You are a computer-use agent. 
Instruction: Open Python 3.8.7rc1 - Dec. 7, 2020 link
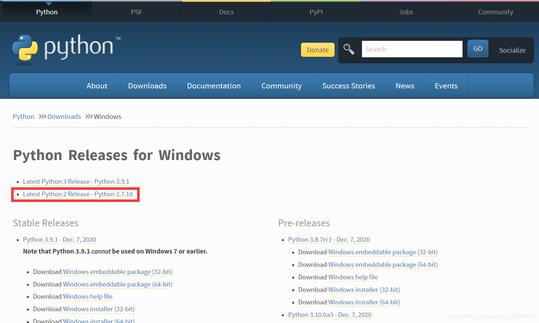click(329, 240)
